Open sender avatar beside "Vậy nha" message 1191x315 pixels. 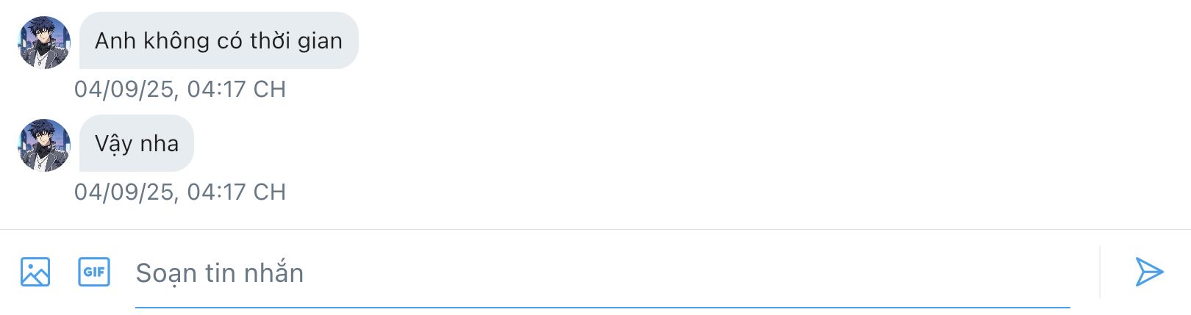pos(44,145)
